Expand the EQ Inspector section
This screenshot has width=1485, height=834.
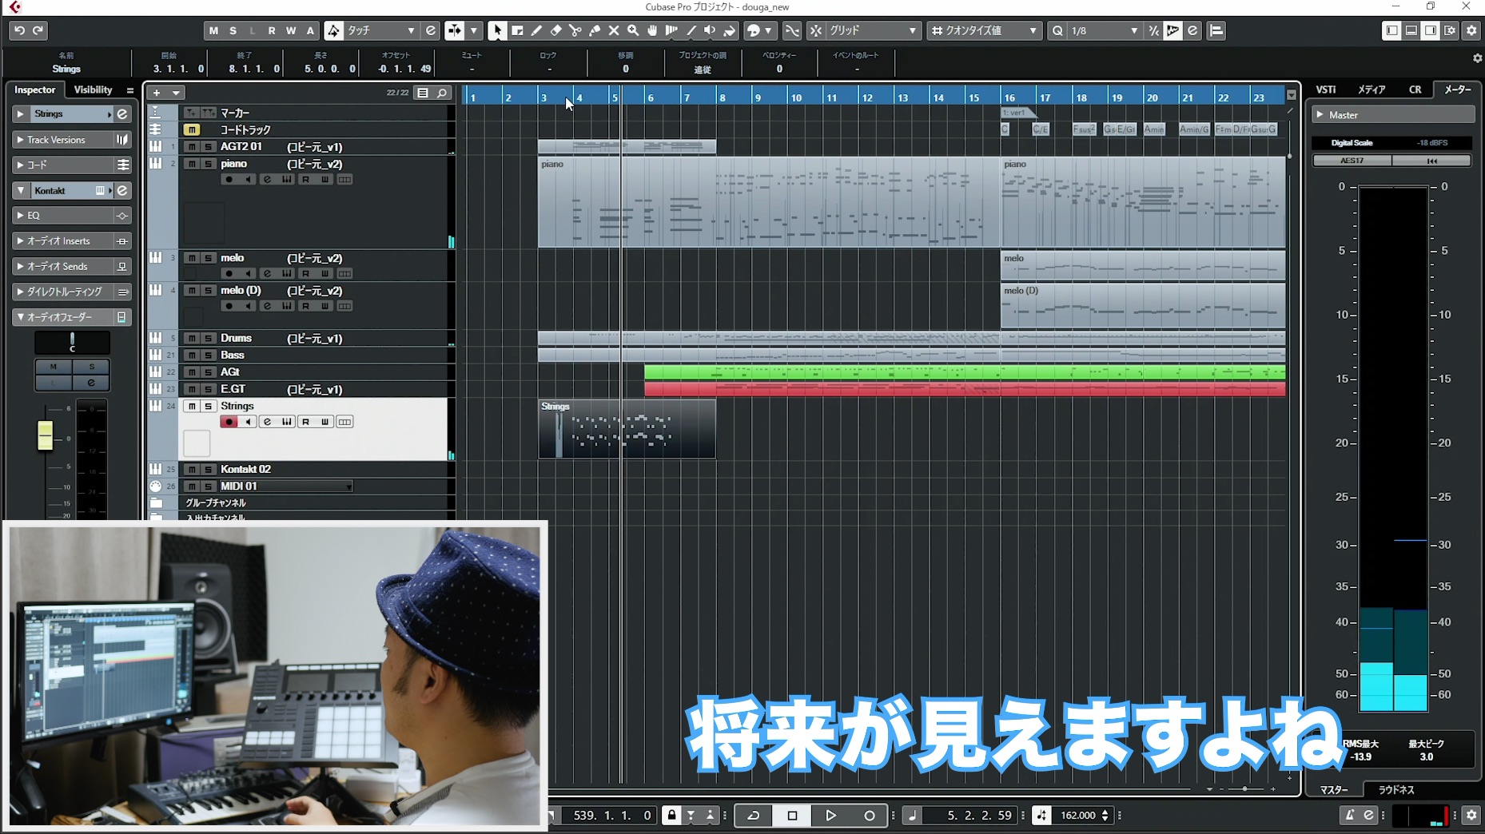click(21, 216)
